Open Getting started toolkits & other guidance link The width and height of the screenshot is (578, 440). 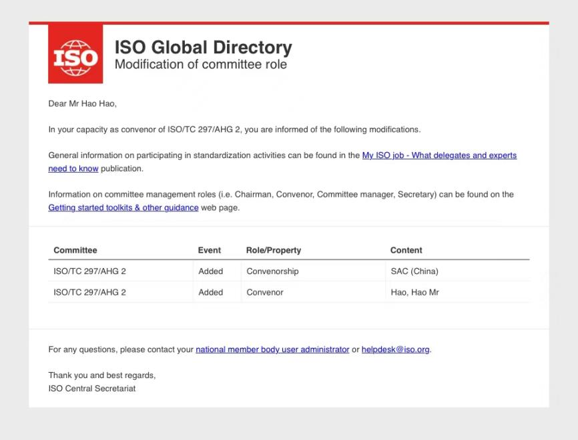tap(123, 207)
